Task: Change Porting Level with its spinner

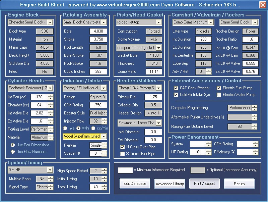Action: (51, 129)
